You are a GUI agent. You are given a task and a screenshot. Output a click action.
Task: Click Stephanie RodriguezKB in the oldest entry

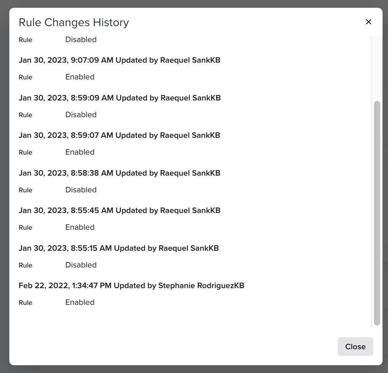coord(201,285)
